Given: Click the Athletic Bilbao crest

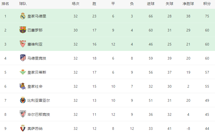Looking at the screenshot, I should [23, 114].
